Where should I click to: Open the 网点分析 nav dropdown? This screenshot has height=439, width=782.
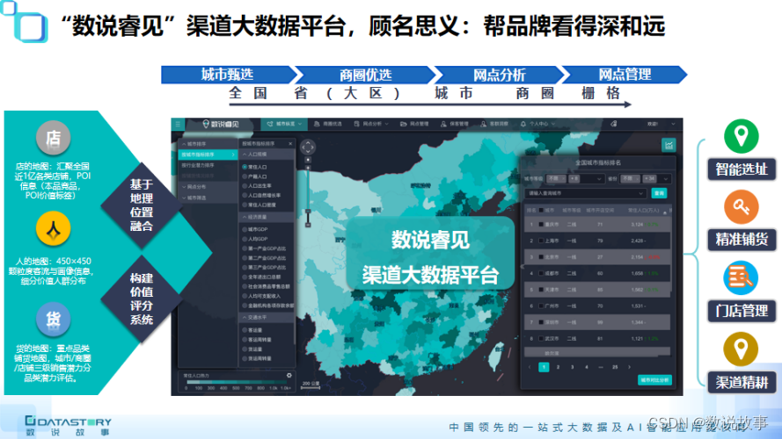click(371, 124)
